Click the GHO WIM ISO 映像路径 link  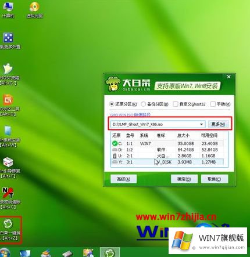pyautogui.click(x=130, y=115)
